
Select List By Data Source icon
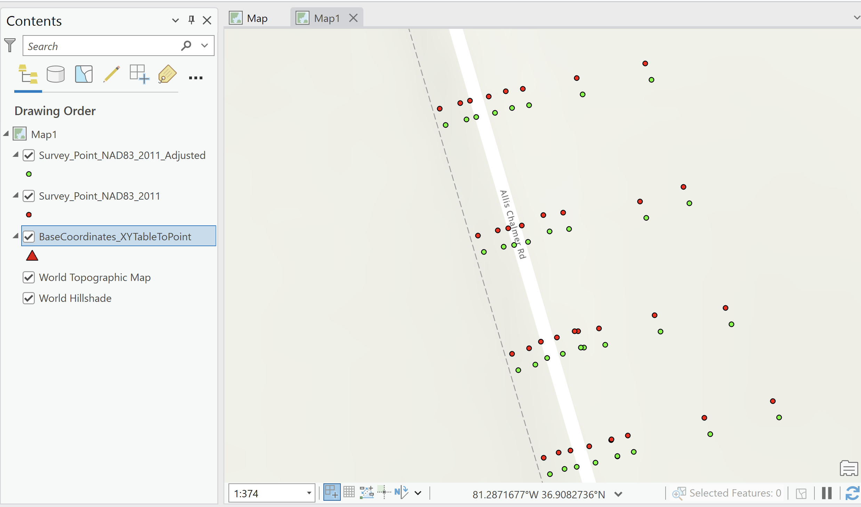coord(56,74)
